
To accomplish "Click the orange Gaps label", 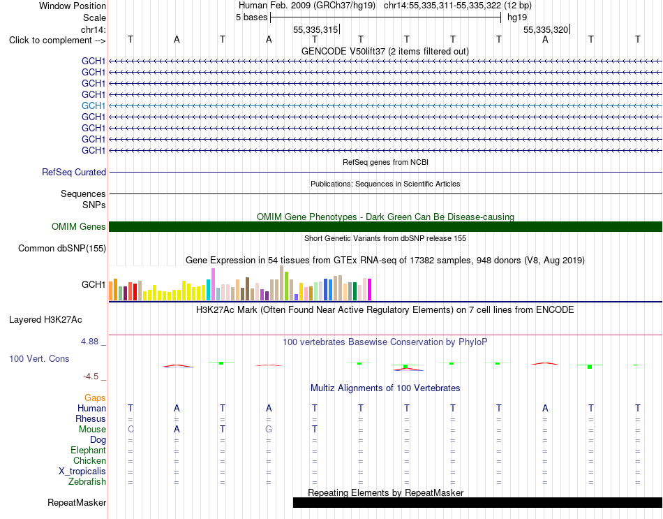I will click(95, 397).
